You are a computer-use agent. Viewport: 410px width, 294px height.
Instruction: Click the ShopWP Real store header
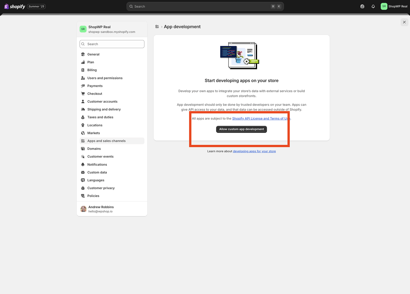pos(112,29)
